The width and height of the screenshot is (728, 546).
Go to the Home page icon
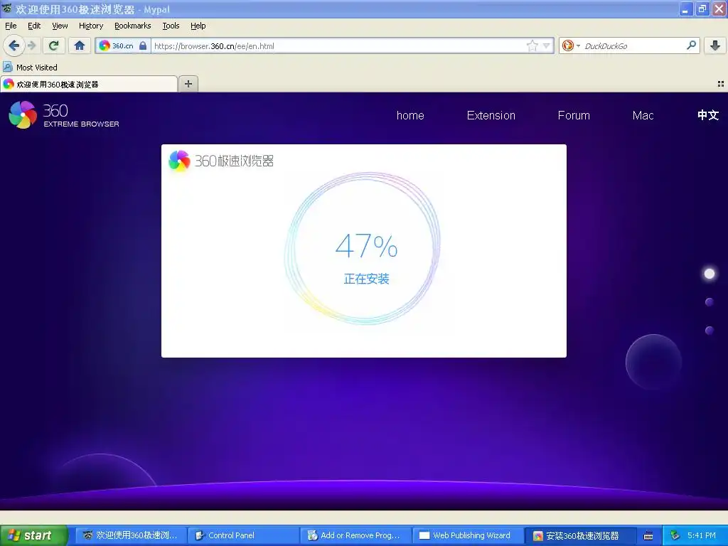[80, 45]
